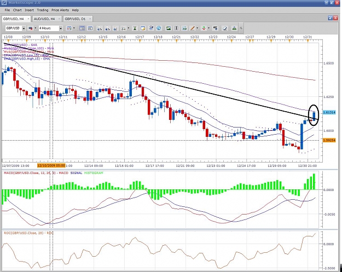The height and width of the screenshot is (272, 342).
Task: Click the 1.61314 current price label
Action: 329,112
